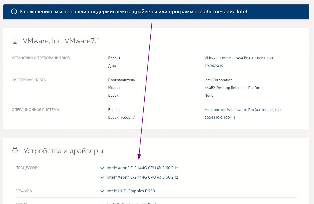Screen dimensions: 314x204
Task: Click the ПРОЦЕССОР category label
Action: tap(26, 168)
